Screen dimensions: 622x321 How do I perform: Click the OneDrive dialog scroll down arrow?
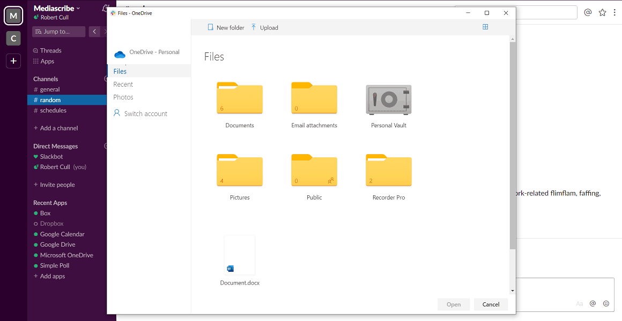513,291
